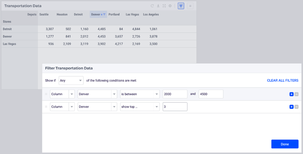
Task: Click the download icon in widget header
Action: click(x=158, y=6)
